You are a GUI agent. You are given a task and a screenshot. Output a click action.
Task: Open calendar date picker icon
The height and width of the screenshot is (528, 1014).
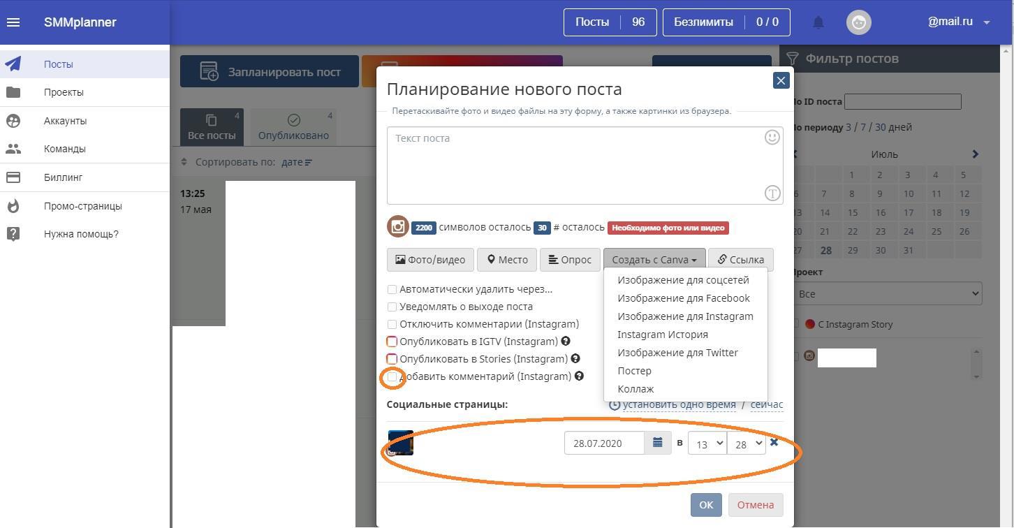coord(657,443)
